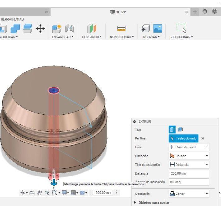Image resolution: width=221 pixels, height=206 pixels.
Task: Open the Job Status clock icon
Action: pyautogui.click(x=214, y=12)
